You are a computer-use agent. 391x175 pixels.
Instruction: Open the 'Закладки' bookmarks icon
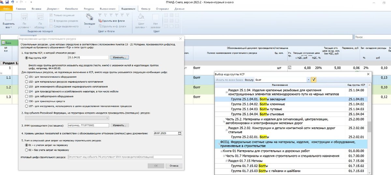[89, 17]
